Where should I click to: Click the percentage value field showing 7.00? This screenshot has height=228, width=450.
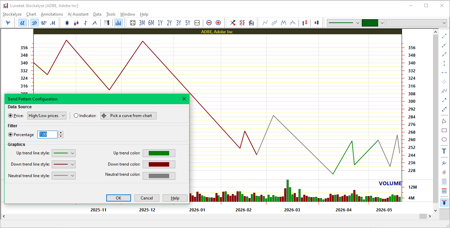48,134
